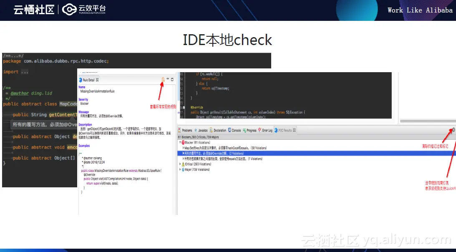The height and width of the screenshot is (252, 456).
Task: Collapse the Blocker (61 Violations) node
Action: coord(180,142)
